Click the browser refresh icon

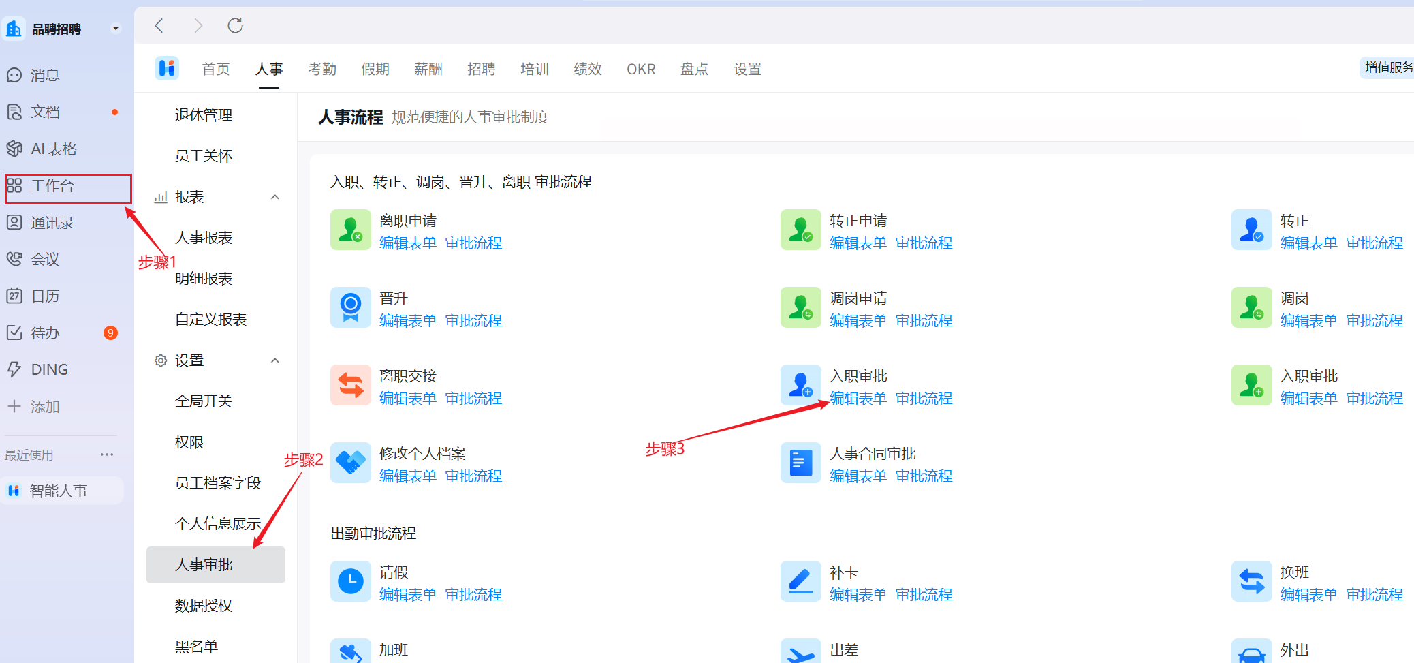(235, 26)
